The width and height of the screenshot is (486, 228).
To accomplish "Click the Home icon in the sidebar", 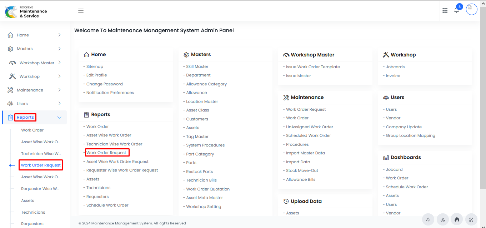I will (10, 35).
